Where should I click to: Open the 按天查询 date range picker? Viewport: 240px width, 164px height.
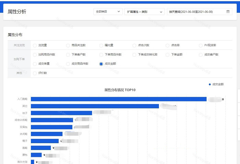pos(200,12)
